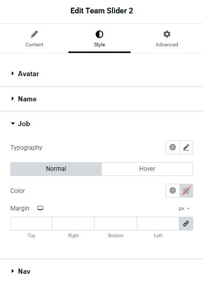Click the desktop responsive icon beside Margin
The width and height of the screenshot is (203, 281).
pyautogui.click(x=40, y=208)
